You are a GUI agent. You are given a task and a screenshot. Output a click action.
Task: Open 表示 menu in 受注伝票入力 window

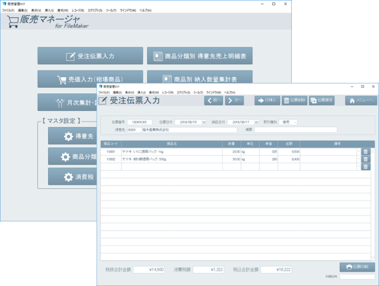(x=129, y=92)
